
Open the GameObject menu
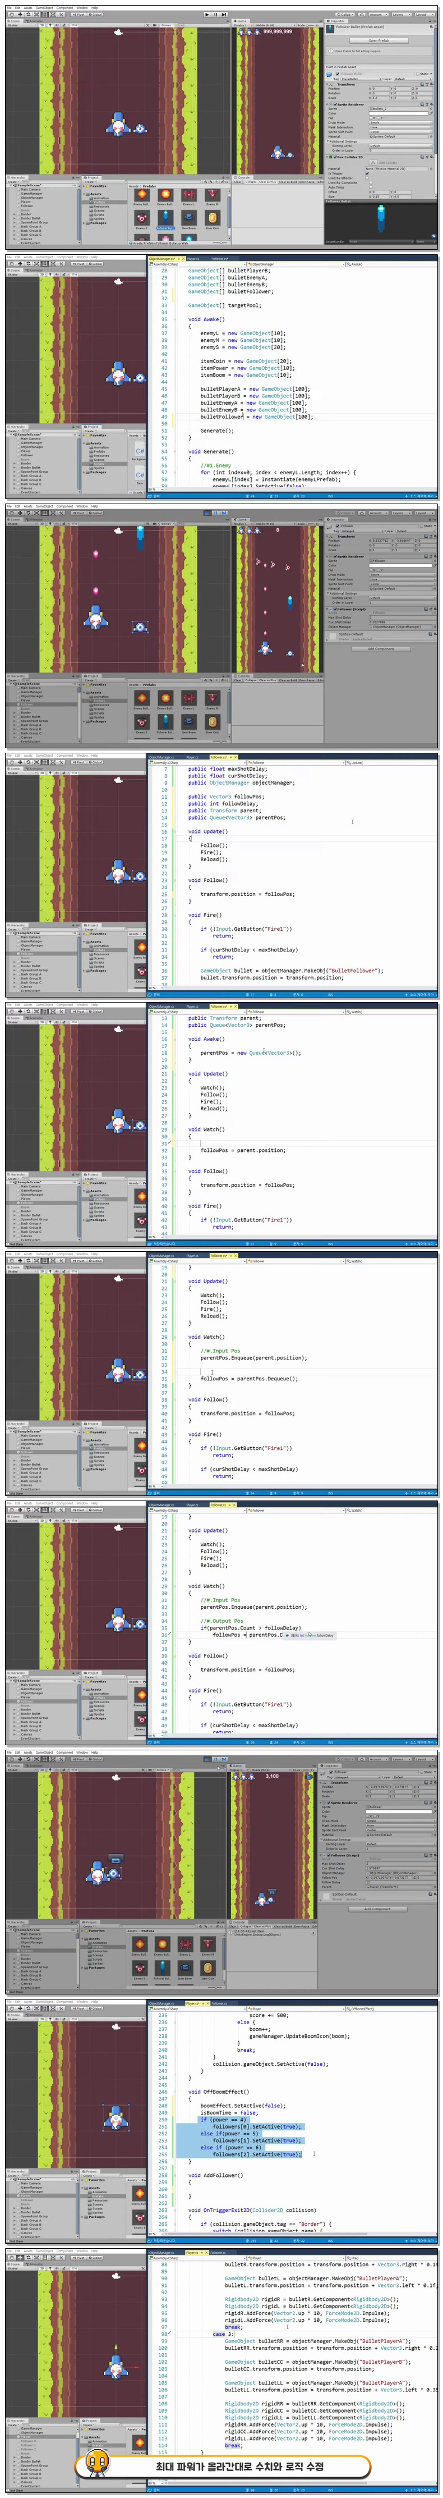point(44,8)
